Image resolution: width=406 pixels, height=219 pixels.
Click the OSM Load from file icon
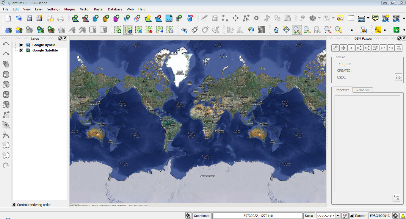(x=118, y=30)
